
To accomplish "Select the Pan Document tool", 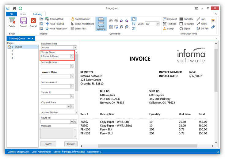I will [80, 19].
